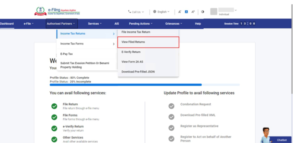Open the Call Us dropdown
The image size is (293, 143).
tap(136, 12)
